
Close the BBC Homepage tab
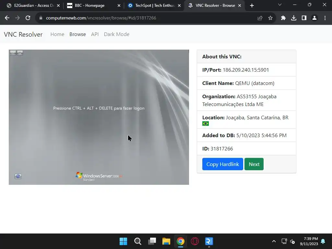(119, 6)
